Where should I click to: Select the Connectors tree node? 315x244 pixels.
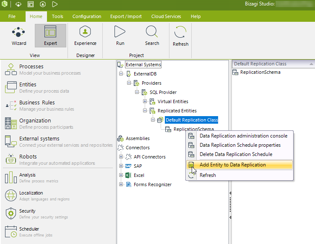coord(138,148)
